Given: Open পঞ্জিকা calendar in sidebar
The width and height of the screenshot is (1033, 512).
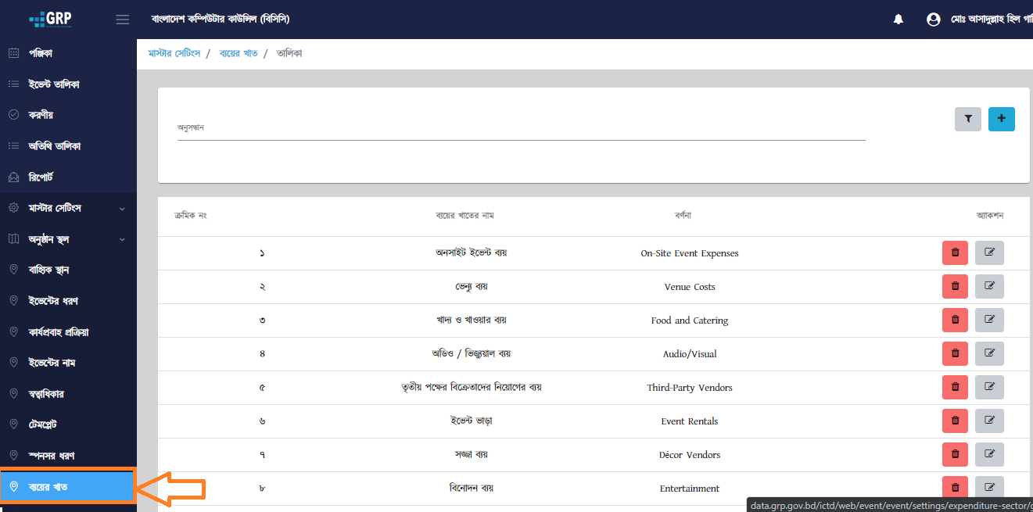Looking at the screenshot, I should pyautogui.click(x=68, y=53).
